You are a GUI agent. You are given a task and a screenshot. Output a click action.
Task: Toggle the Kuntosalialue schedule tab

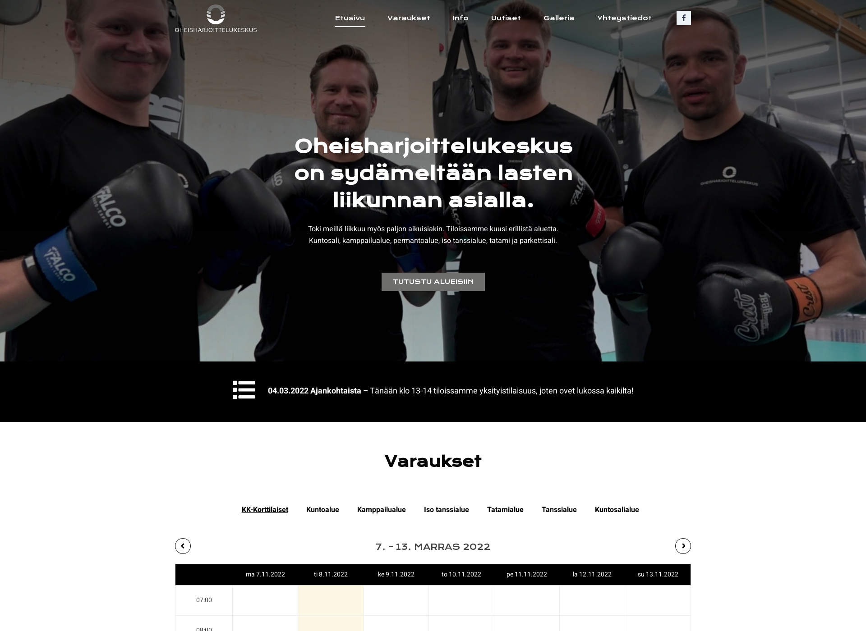point(617,509)
